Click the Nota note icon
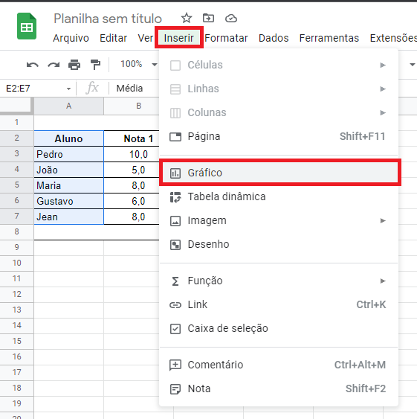 pyautogui.click(x=175, y=389)
